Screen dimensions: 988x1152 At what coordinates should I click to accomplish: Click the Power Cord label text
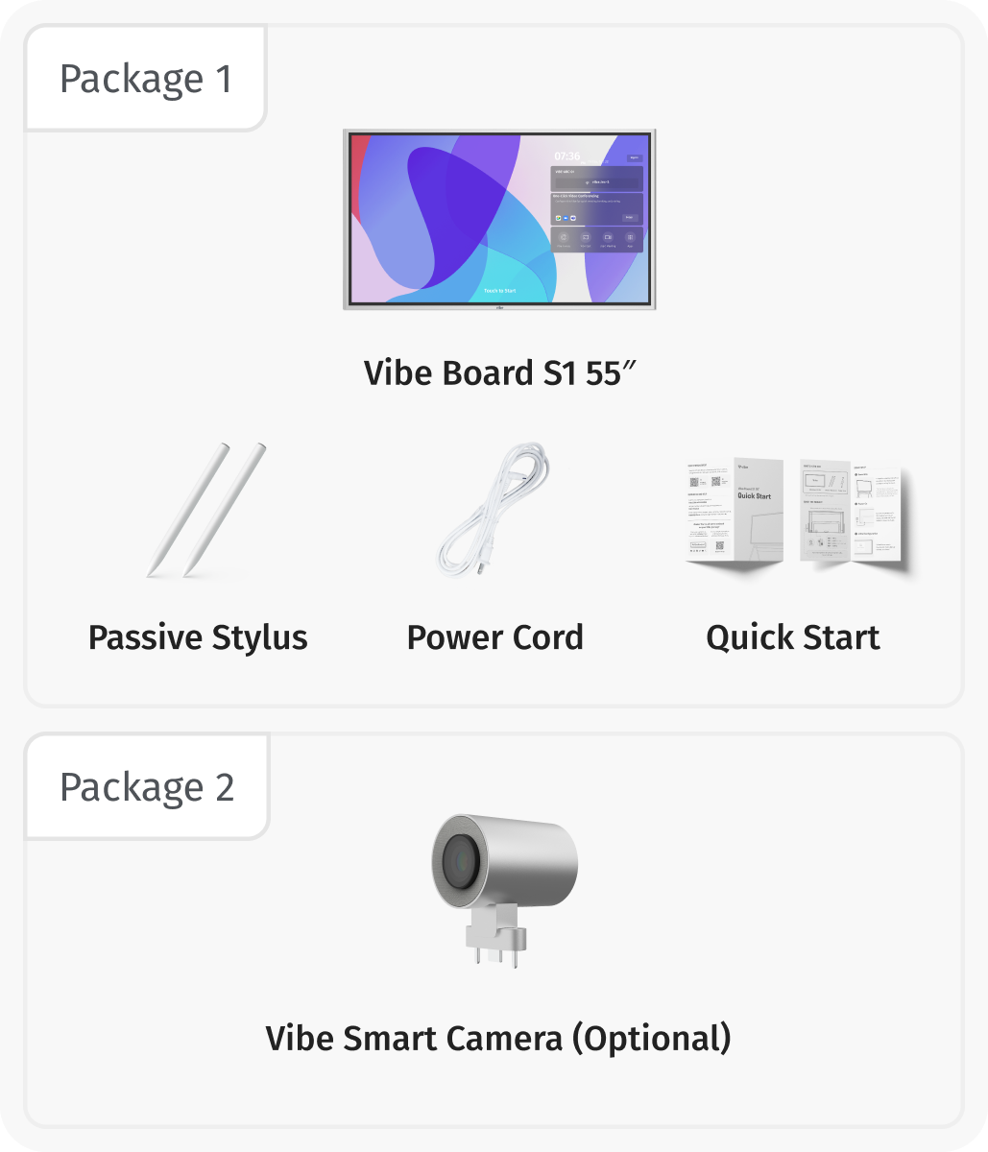coord(494,637)
